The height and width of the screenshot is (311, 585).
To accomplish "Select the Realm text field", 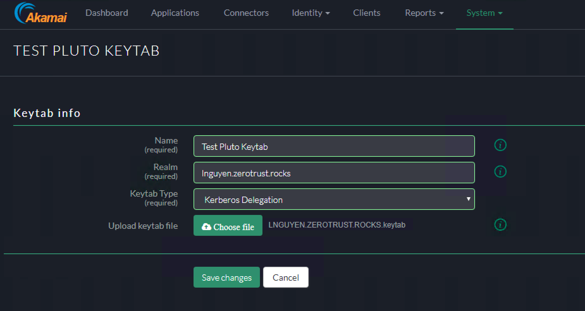I will [x=334, y=173].
